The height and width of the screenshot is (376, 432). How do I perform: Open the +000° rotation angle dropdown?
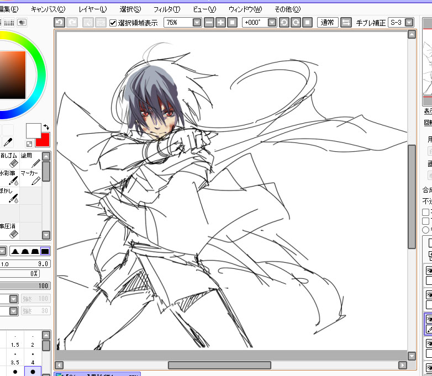272,22
